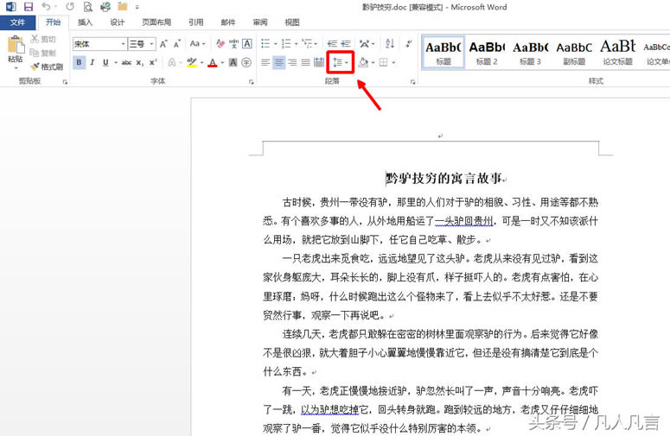Viewport: 670px width, 436px height.
Task: Toggle Italic formatting
Action: pyautogui.click(x=93, y=62)
